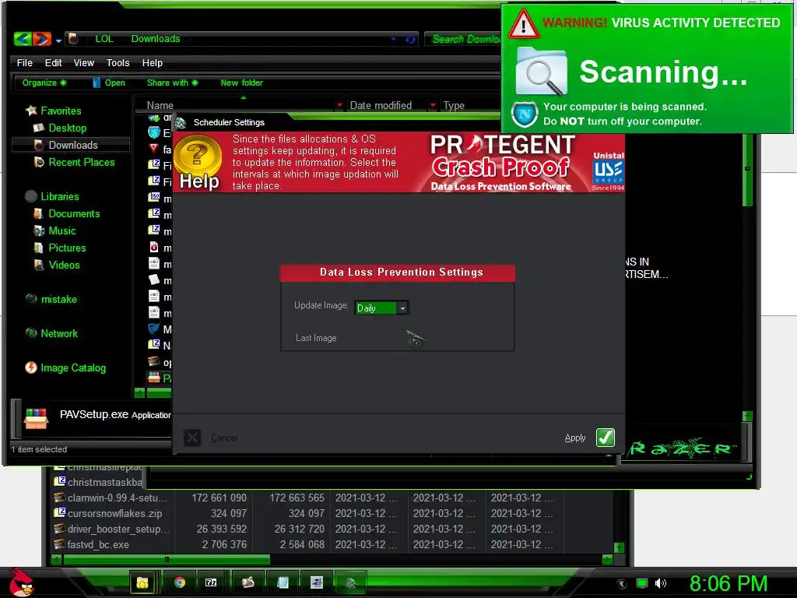Click the Scheduler Settings title bar icon
797x598 pixels.
(x=181, y=122)
